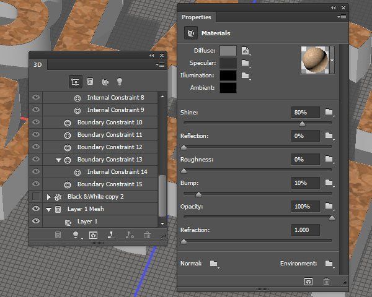This screenshot has width=372, height=297.
Task: Open Illumination texture folder icon
Action: [246, 75]
